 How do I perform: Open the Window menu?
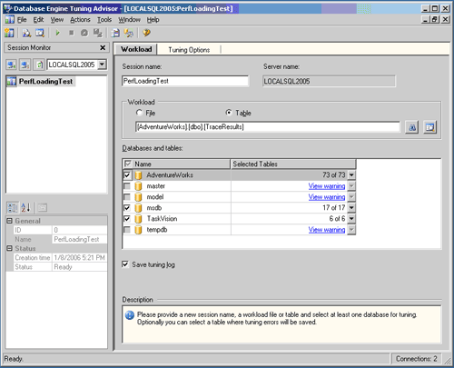129,20
